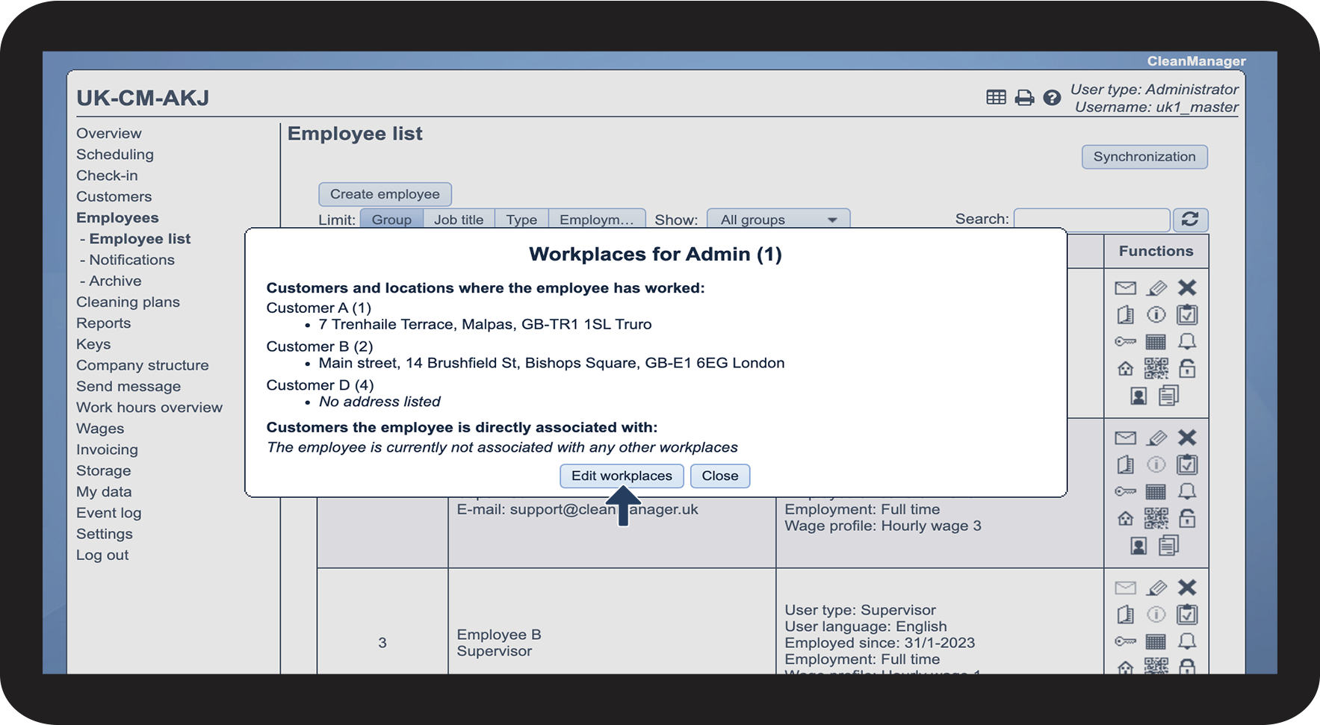Click the delete X for the Hourly wage 3 employee
Screen dimensions: 1320x725
click(1187, 438)
